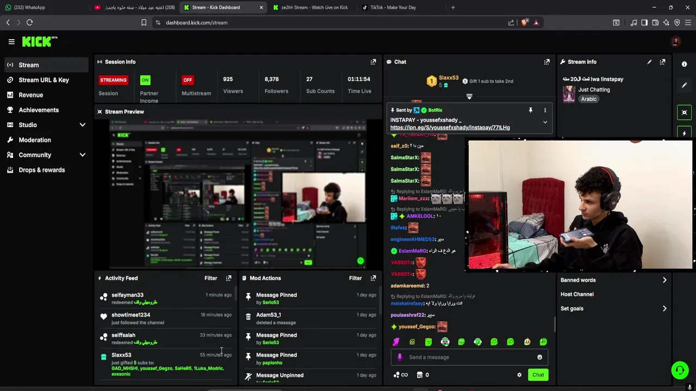The height and width of the screenshot is (391, 696).
Task: Open the Stream sidebar item
Action: point(46,65)
